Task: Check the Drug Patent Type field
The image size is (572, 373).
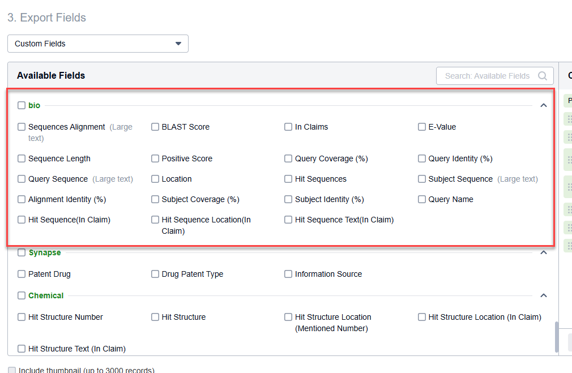Action: 155,274
